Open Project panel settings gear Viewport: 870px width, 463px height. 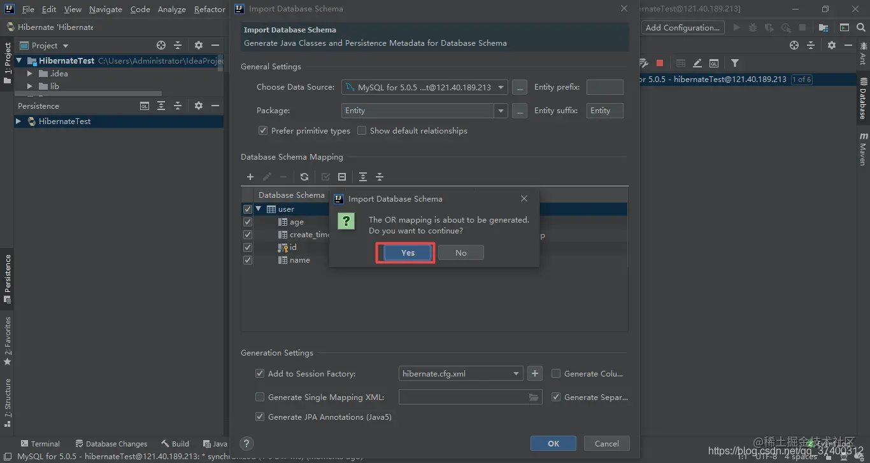[199, 46]
